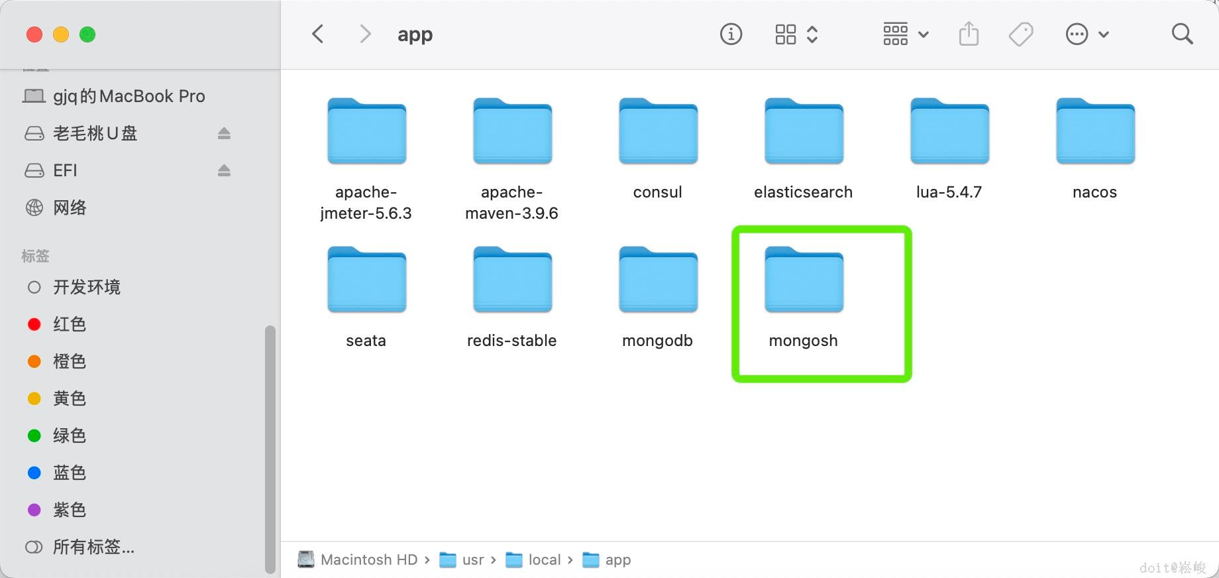Click the apache-jmeter-5.6.3 name label

click(x=366, y=202)
